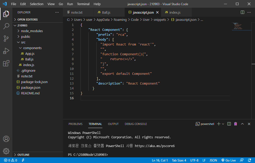
Task: Start Go Live server
Action: [228, 160]
